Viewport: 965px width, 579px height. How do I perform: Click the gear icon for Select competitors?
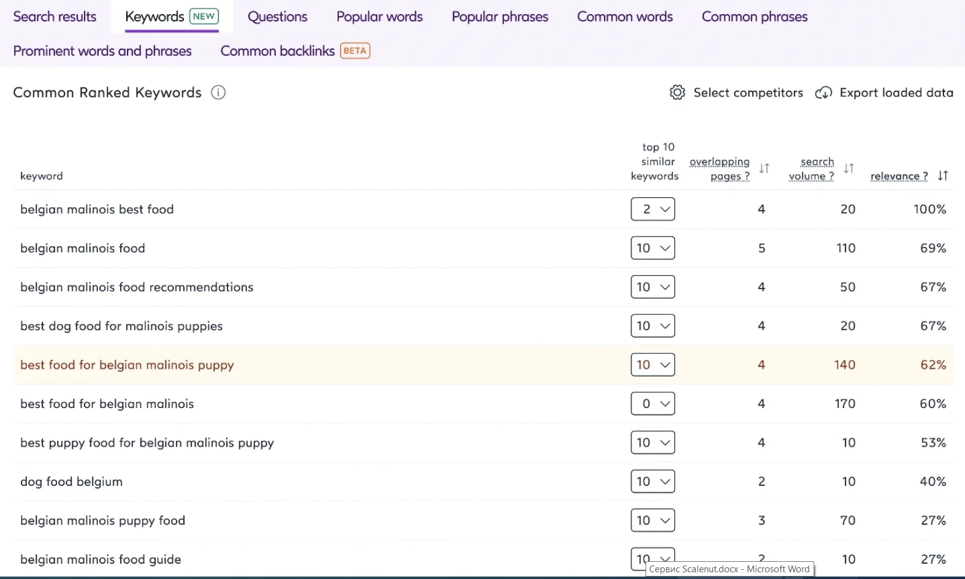(677, 93)
